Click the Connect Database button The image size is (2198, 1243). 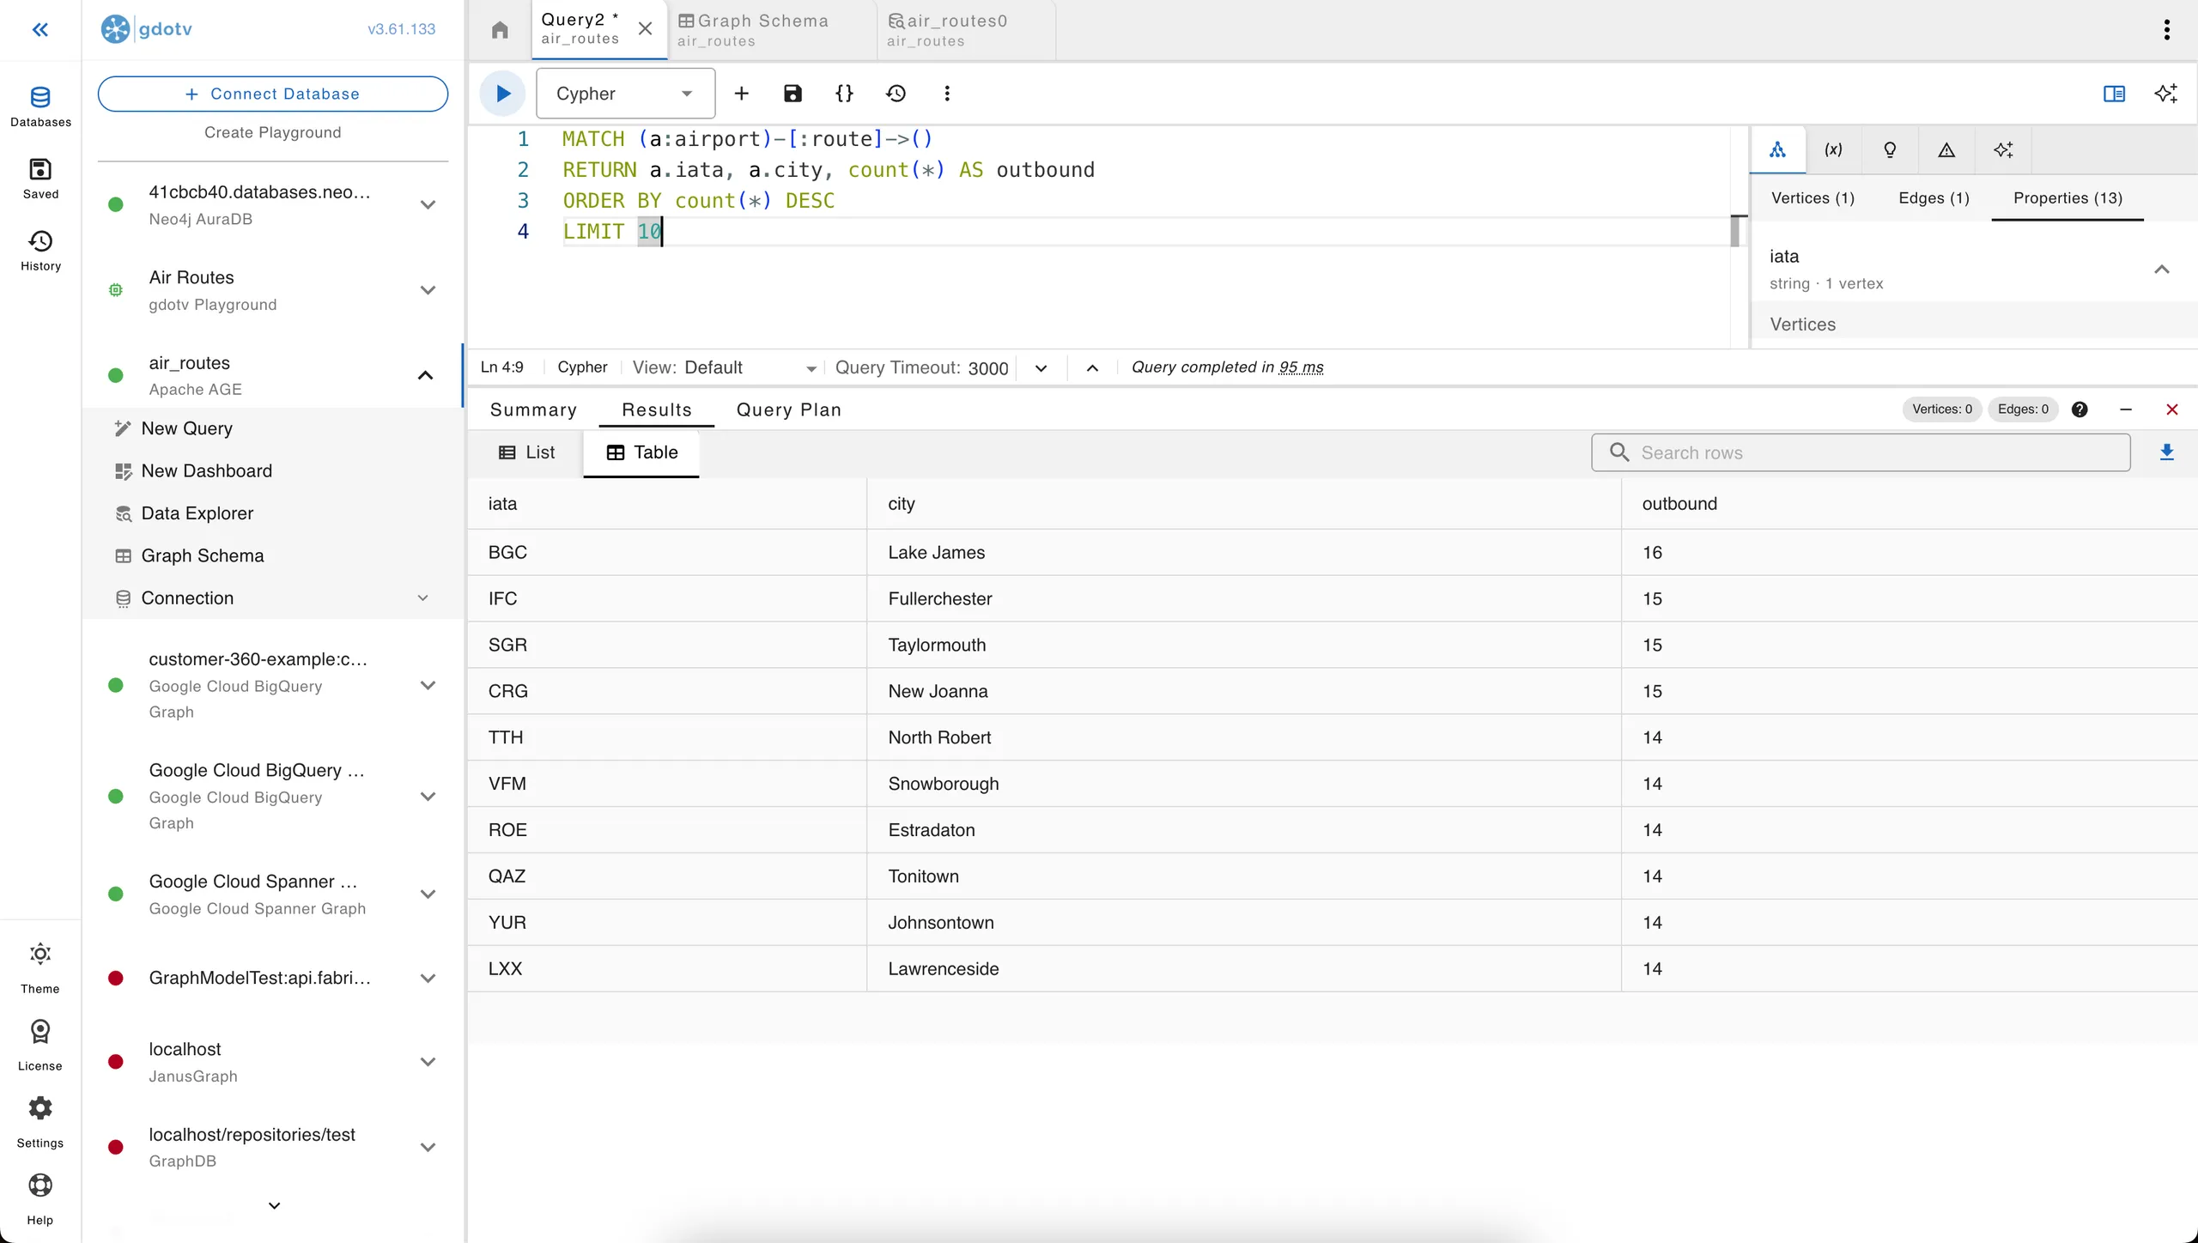273,94
